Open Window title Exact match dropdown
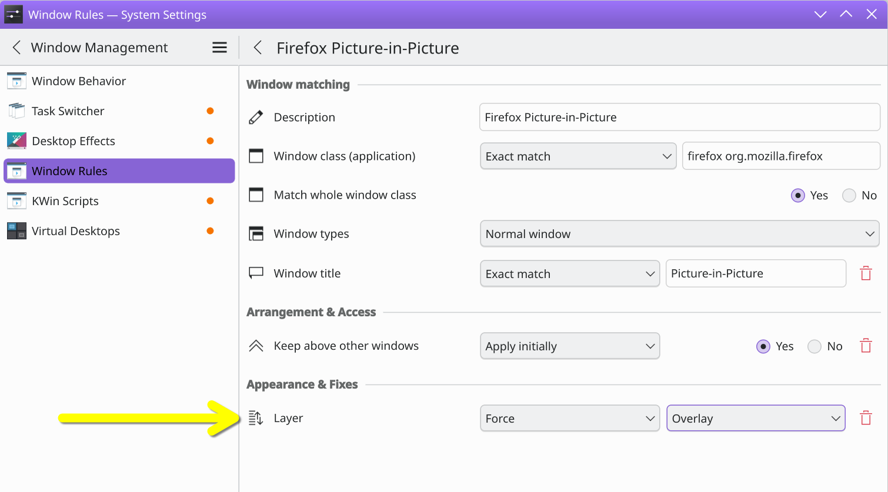The width and height of the screenshot is (888, 492). 570,274
